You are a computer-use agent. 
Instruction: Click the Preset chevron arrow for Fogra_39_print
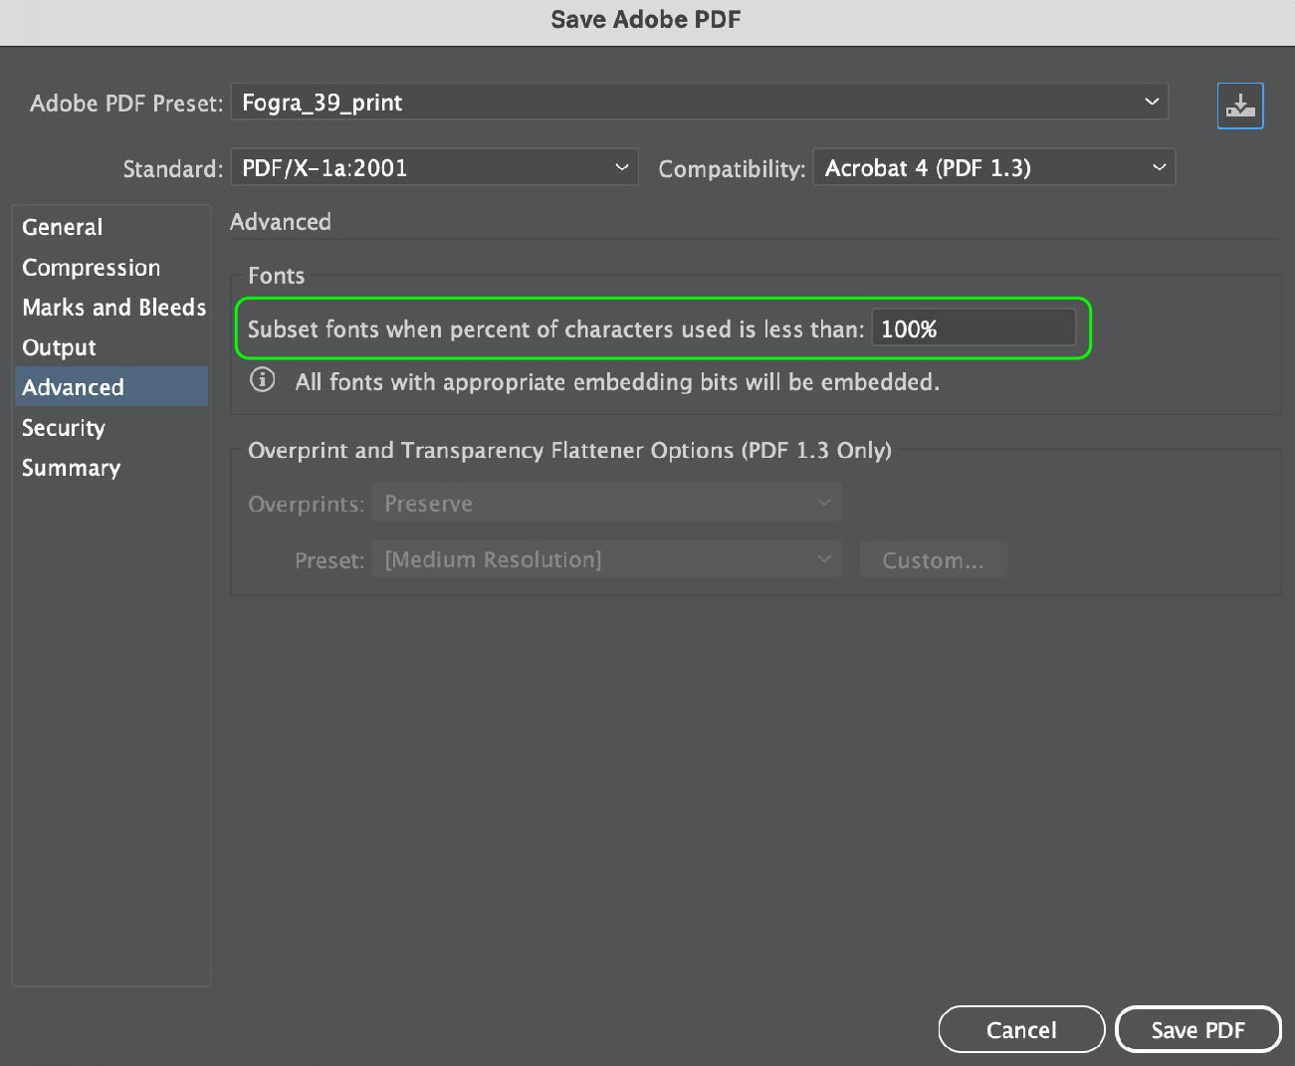tap(1152, 102)
